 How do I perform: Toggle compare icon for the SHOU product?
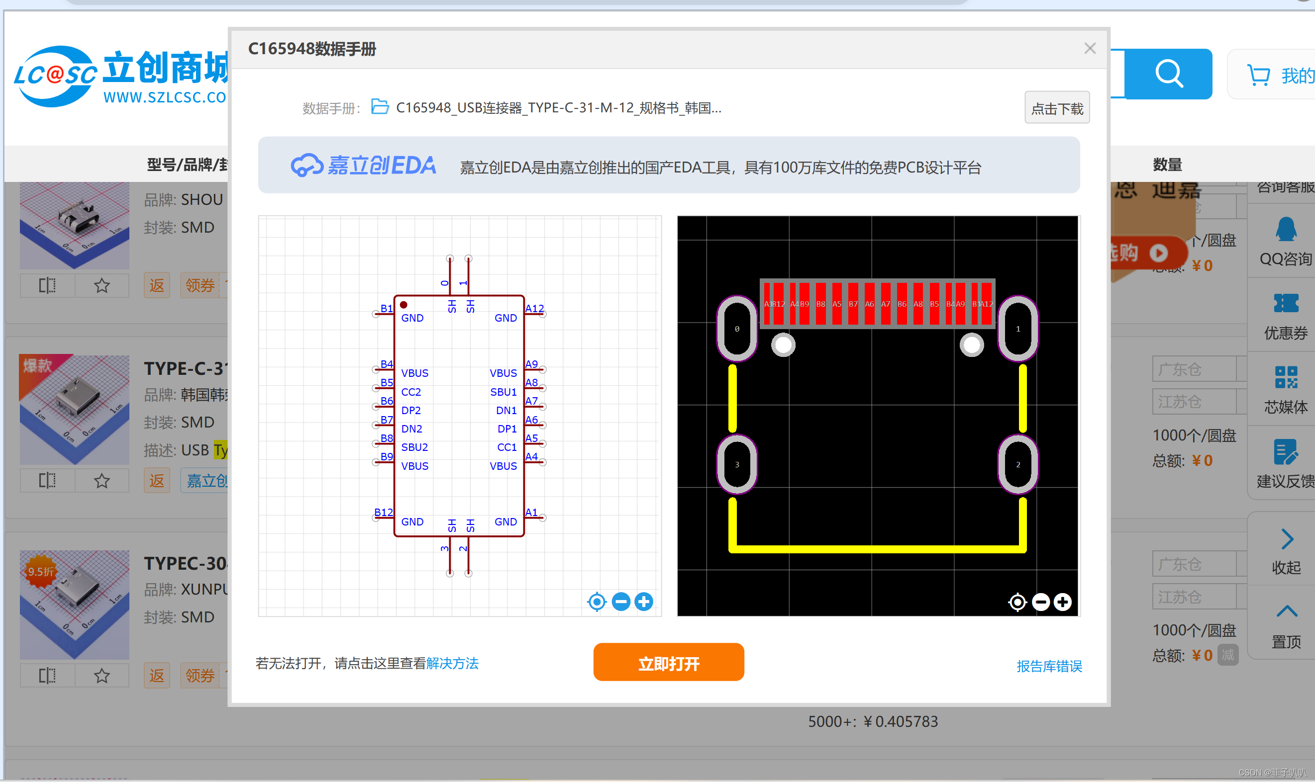tap(47, 286)
